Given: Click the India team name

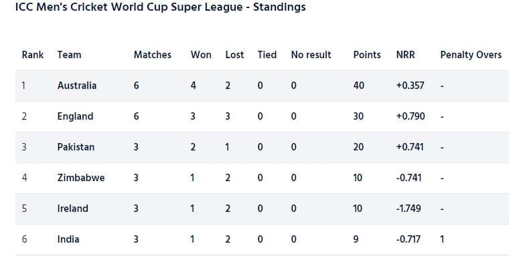Looking at the screenshot, I should tap(68, 239).
